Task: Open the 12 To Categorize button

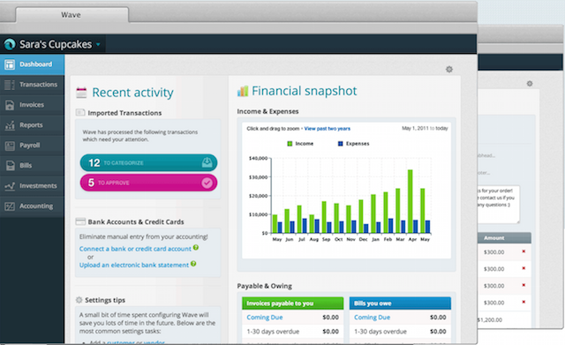Action: 148,162
